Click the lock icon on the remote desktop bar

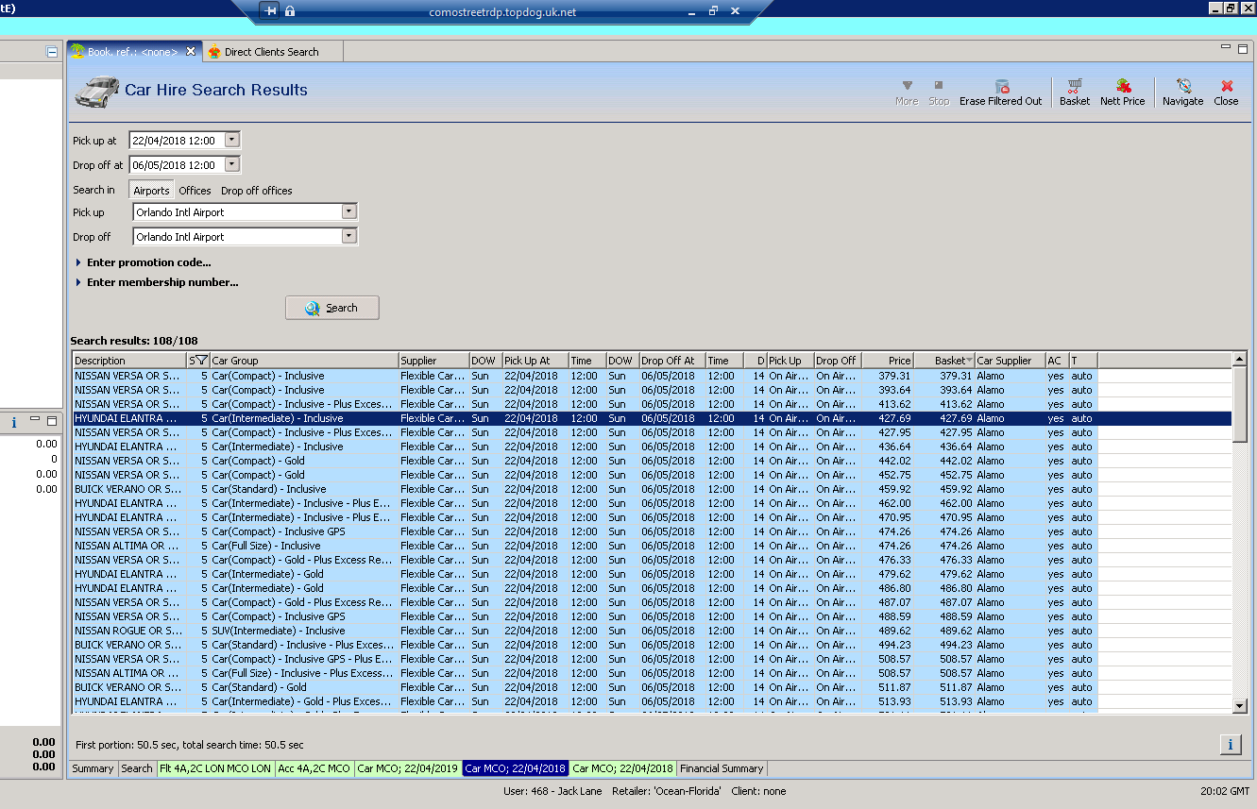[x=290, y=11]
